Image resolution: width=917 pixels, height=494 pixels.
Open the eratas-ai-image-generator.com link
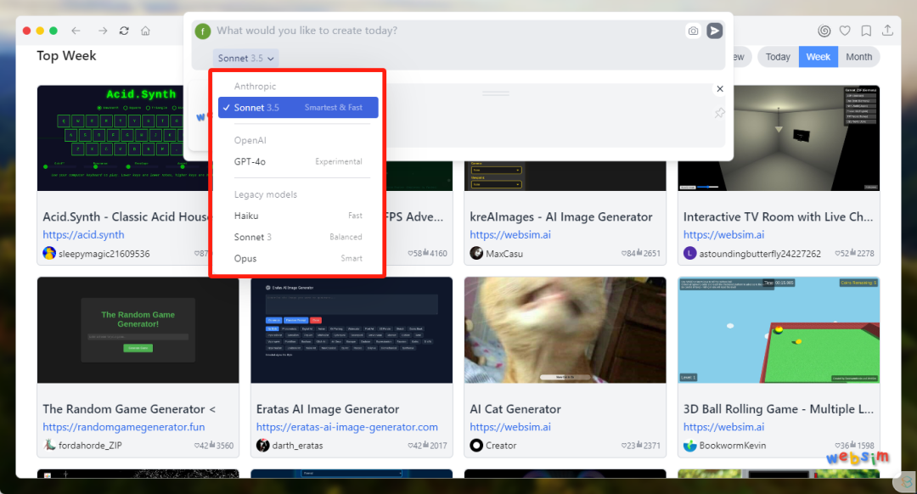click(346, 427)
